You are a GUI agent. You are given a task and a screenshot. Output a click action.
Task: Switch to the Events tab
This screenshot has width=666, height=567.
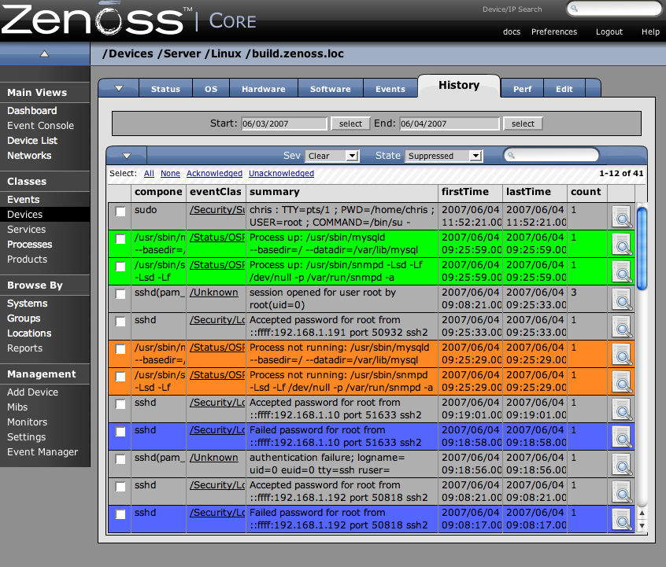coord(390,89)
